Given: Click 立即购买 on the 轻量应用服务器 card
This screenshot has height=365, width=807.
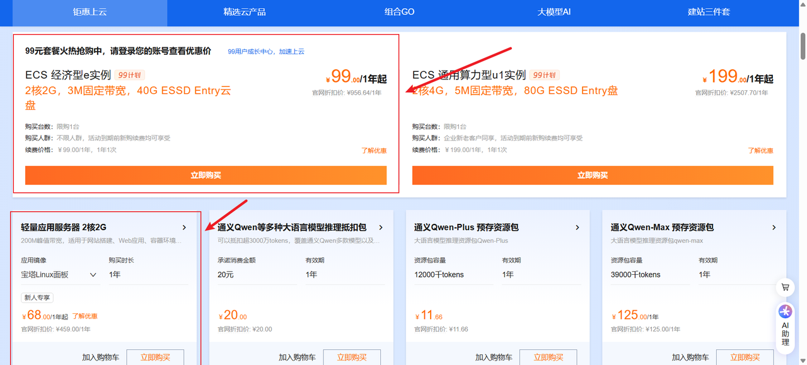Looking at the screenshot, I should pos(155,357).
